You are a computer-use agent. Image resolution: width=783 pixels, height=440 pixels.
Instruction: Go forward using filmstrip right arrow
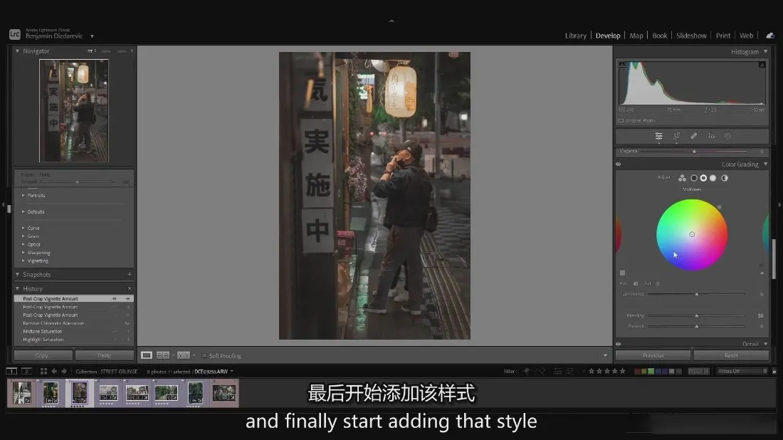click(63, 371)
